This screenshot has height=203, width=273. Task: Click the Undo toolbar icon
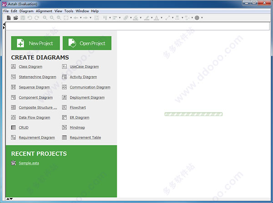coord(30,18)
